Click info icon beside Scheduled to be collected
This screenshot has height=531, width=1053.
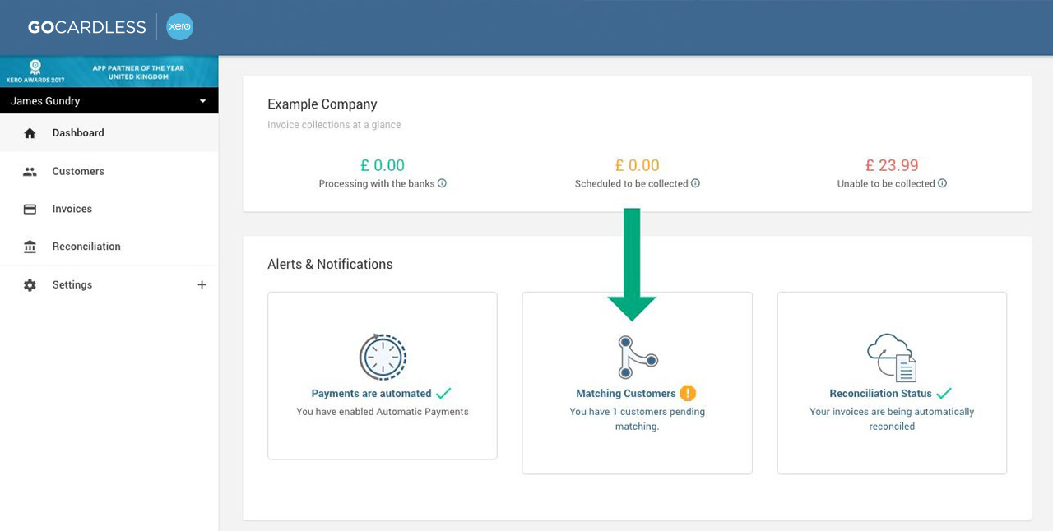(695, 183)
